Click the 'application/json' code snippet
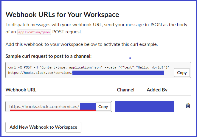This screenshot has width=197, height=137. (34, 32)
